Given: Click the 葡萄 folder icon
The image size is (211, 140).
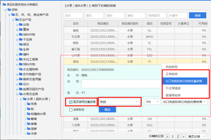Looking at the screenshot, I should point(29,119).
